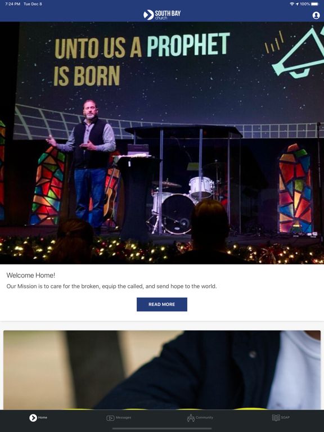Select the Home tab label
The image size is (324, 432).
42,417
